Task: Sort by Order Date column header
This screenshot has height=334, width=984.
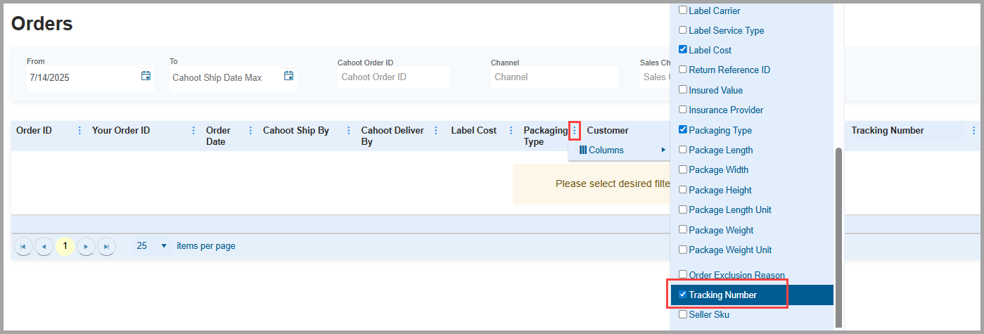Action: point(218,136)
